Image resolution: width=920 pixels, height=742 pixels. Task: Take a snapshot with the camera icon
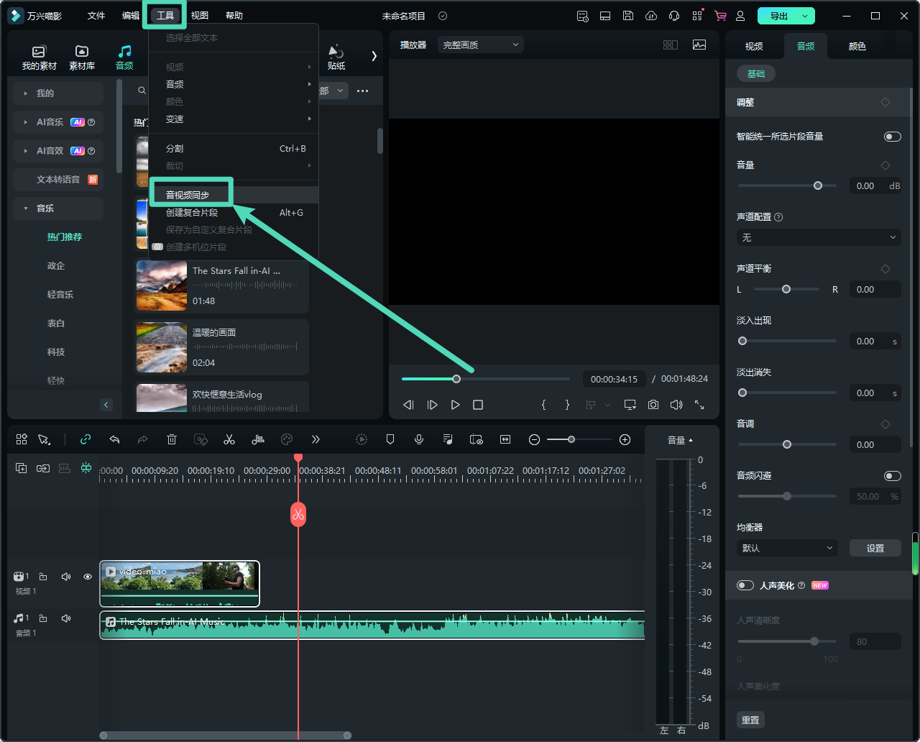653,405
